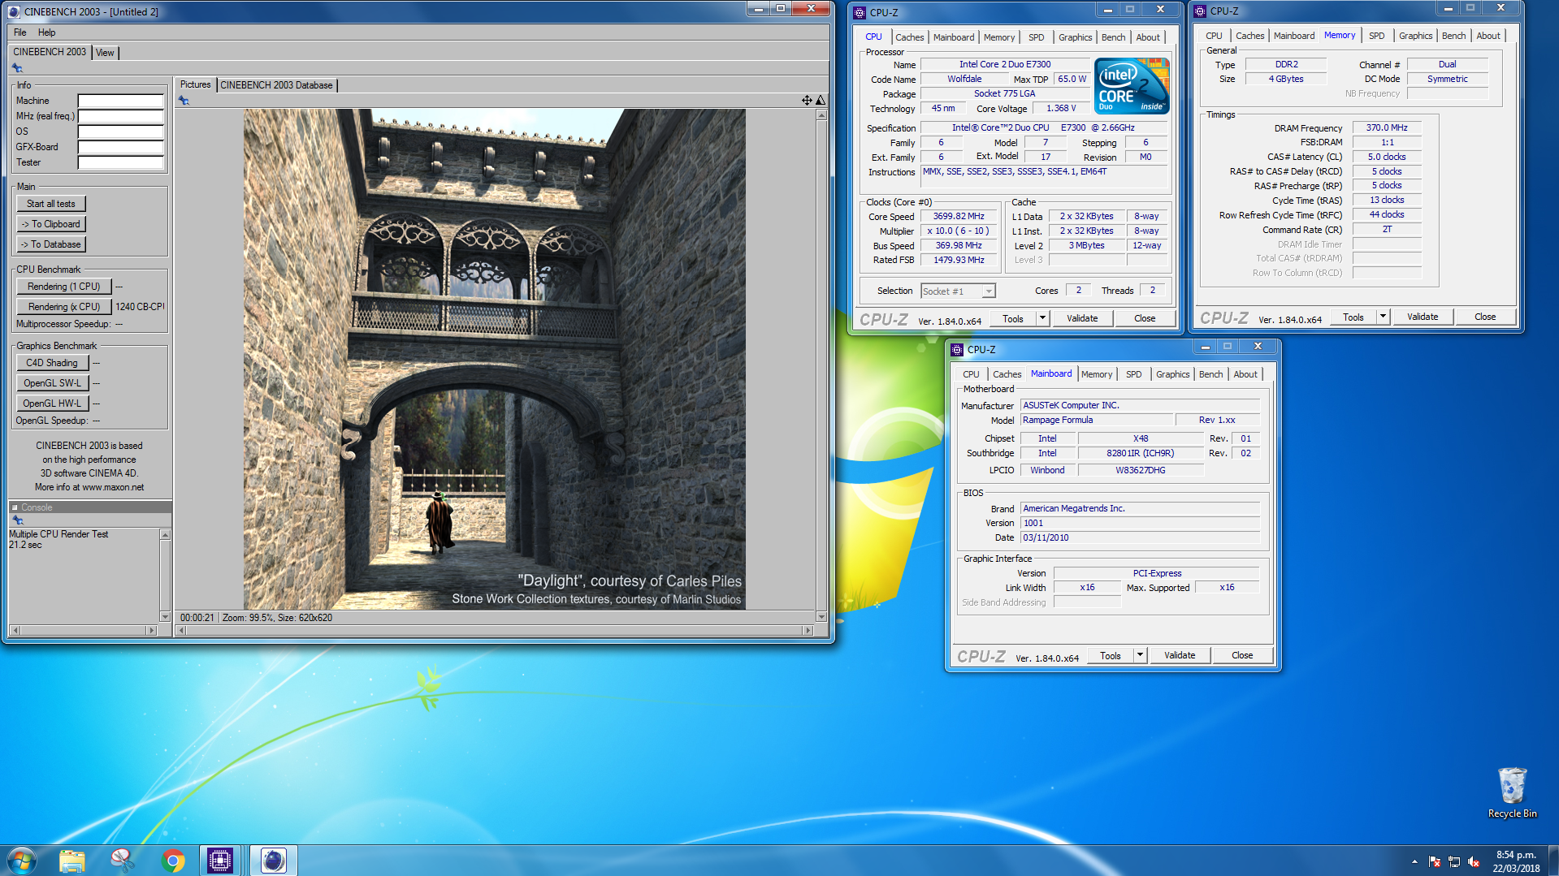The height and width of the screenshot is (876, 1559).
Task: Show hidden tray icons
Action: [1414, 861]
